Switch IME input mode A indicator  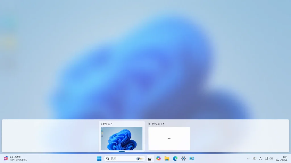(261, 158)
